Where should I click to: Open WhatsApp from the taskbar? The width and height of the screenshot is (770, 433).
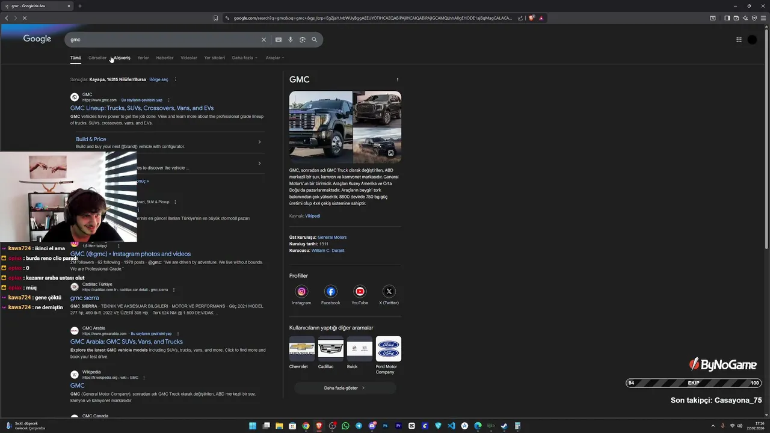click(x=345, y=426)
